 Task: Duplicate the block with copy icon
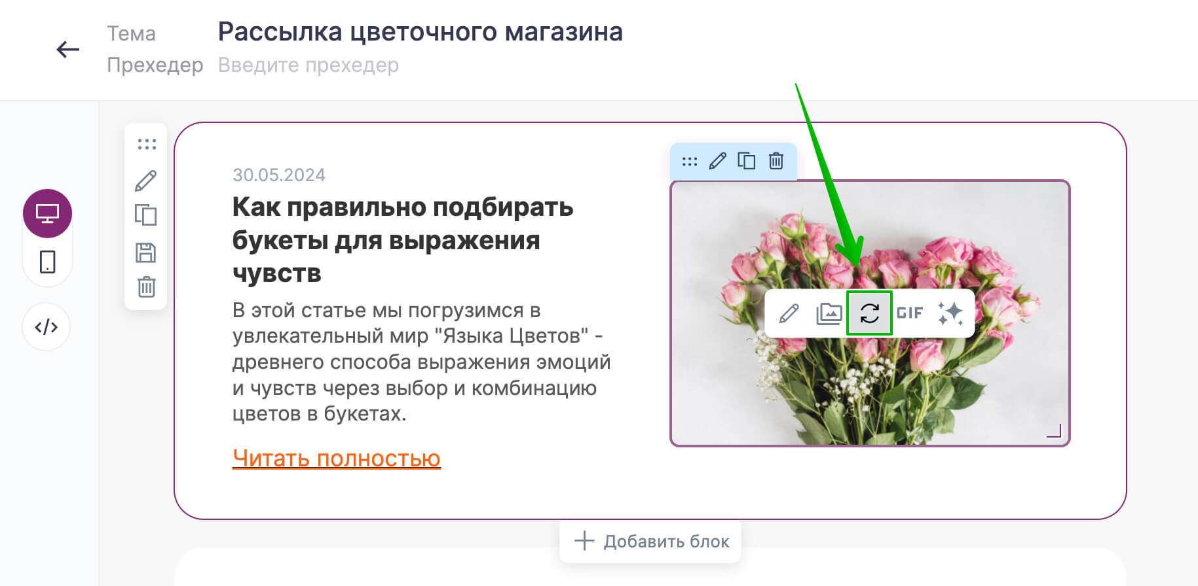[x=145, y=215]
